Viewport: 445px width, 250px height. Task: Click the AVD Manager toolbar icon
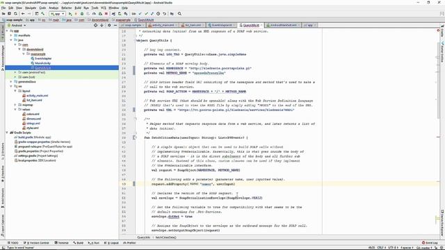[x=120, y=14]
